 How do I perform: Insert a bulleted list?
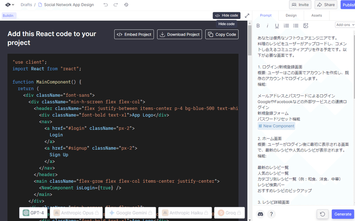coord(296,26)
